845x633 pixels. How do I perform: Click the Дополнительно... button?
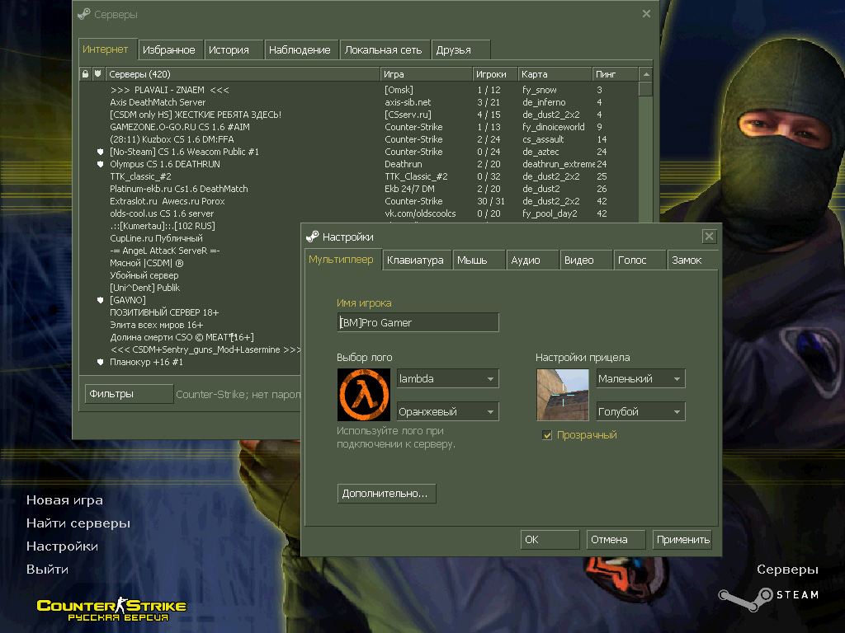coord(386,493)
